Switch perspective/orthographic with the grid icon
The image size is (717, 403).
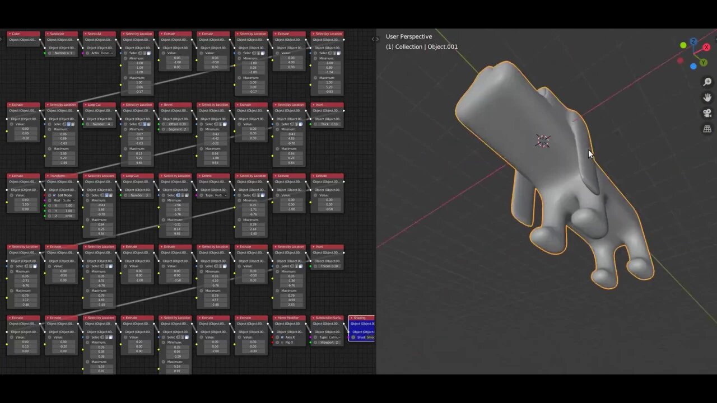point(707,129)
